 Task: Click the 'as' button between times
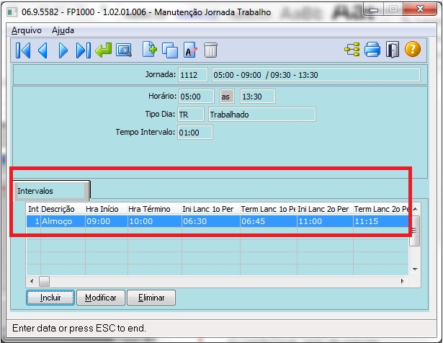(x=227, y=97)
